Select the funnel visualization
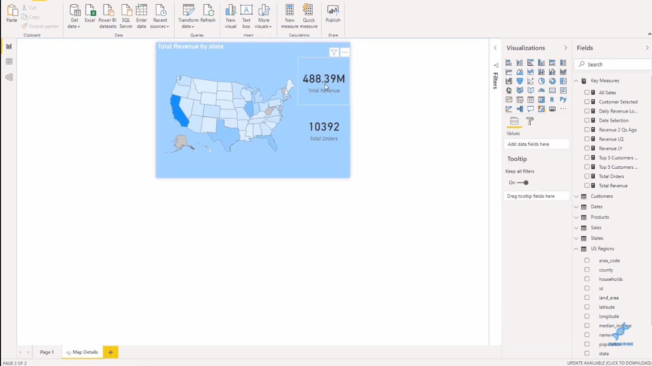 coord(520,81)
